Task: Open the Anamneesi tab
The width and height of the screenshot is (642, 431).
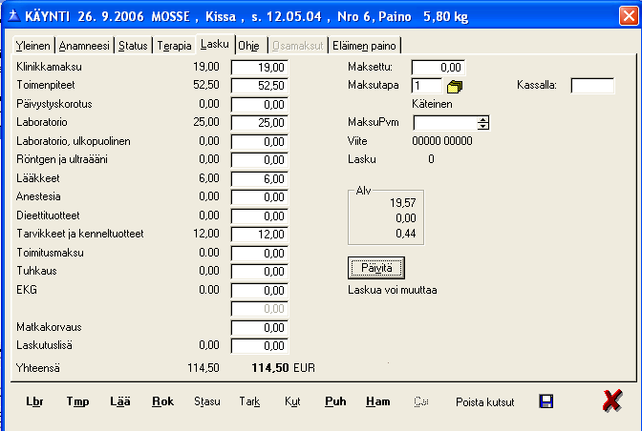Action: pyautogui.click(x=84, y=46)
